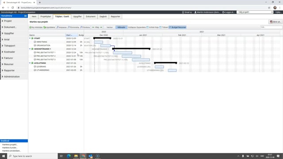Click the search field in Gantt toolbar

click(271, 27)
